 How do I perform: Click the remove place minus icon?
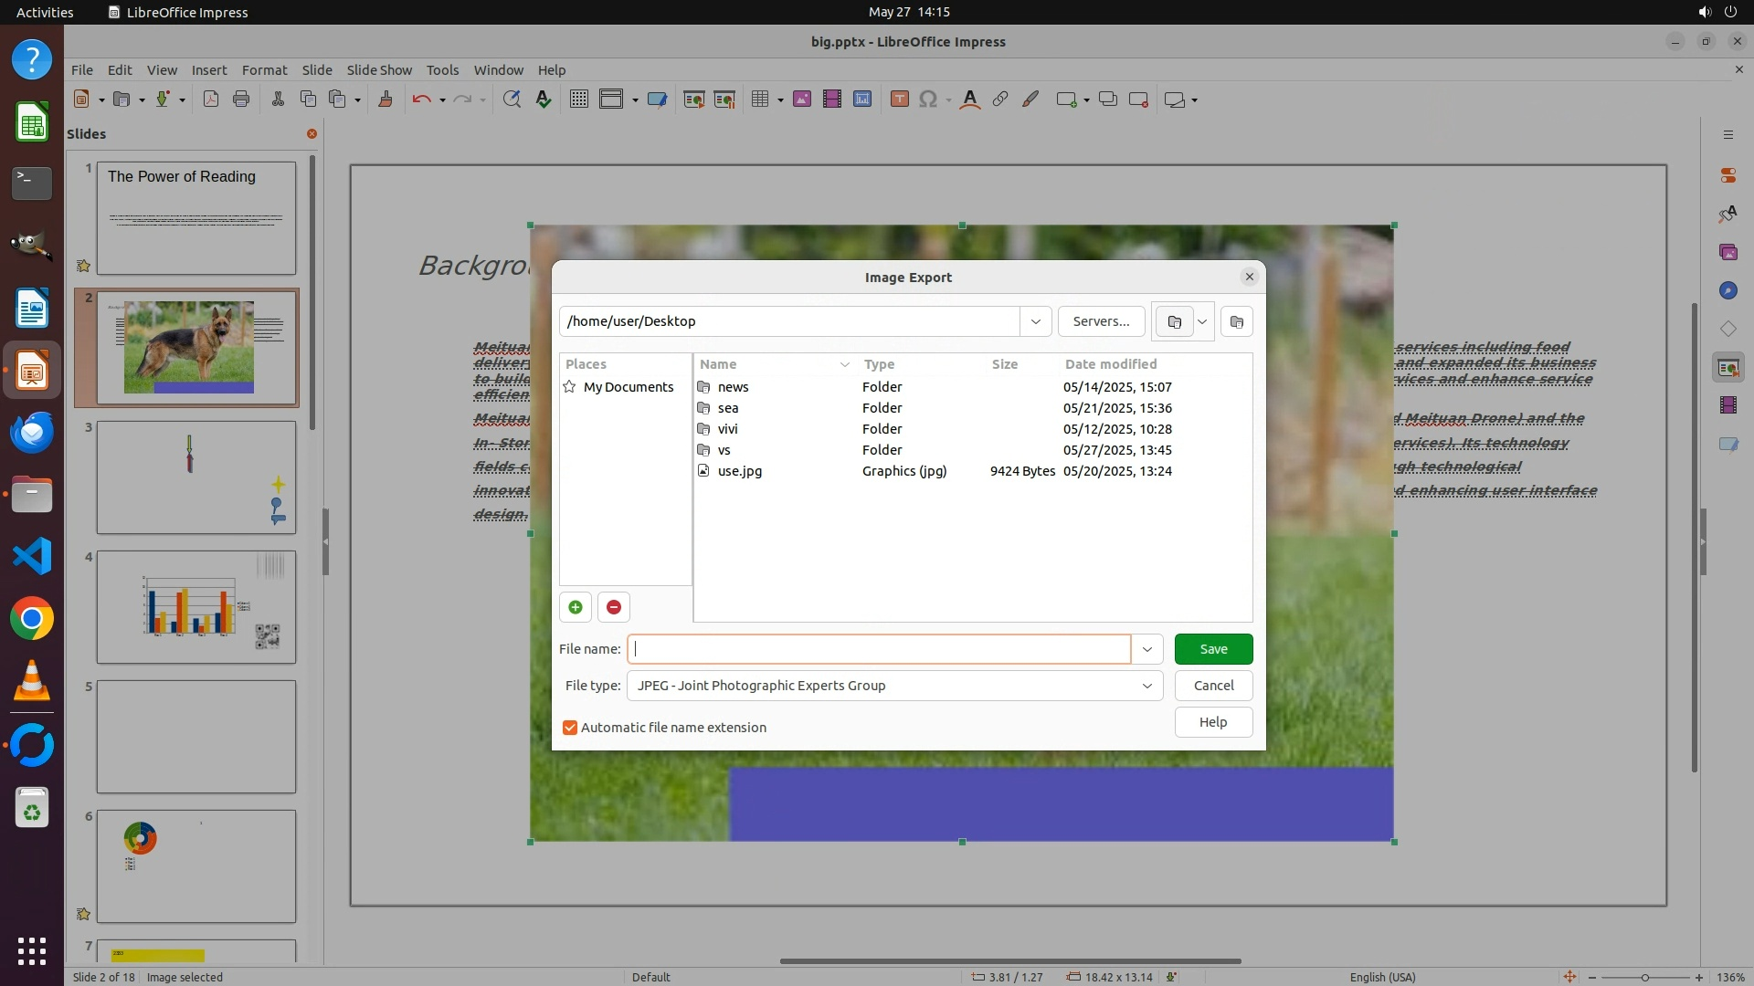(x=614, y=607)
